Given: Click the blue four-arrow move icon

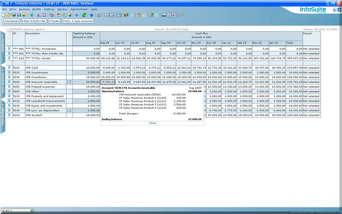Looking at the screenshot, I should tap(77, 15).
